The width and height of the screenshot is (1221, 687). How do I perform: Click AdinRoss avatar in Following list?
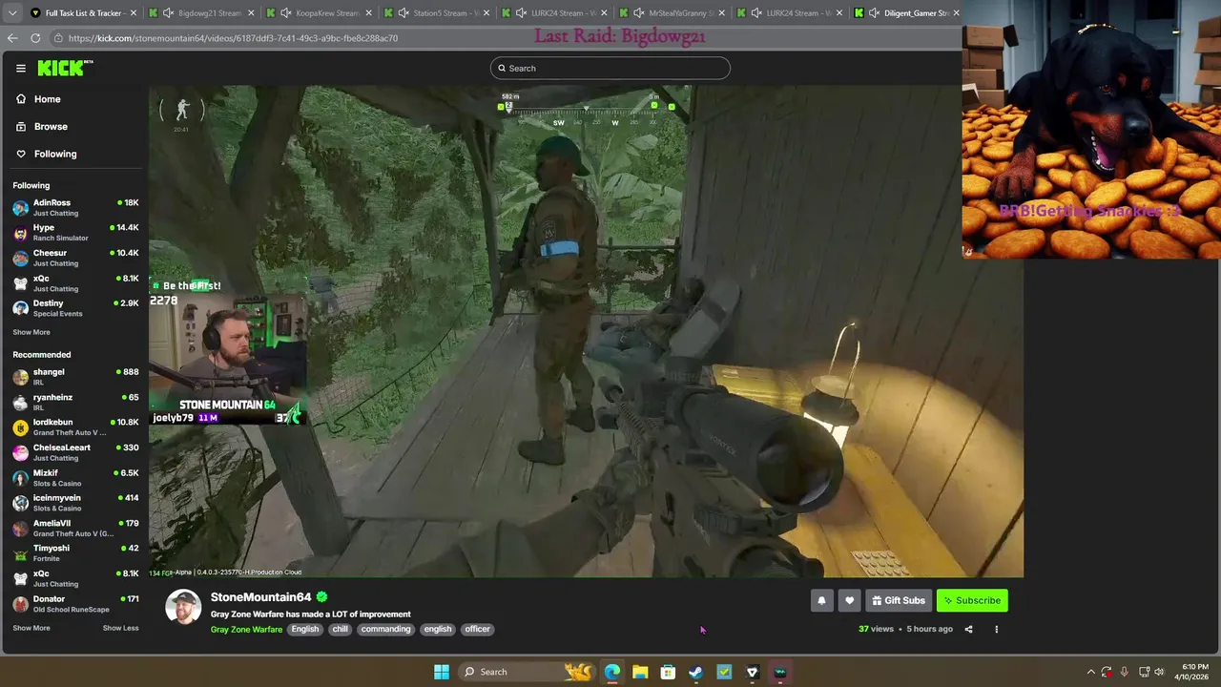point(20,208)
